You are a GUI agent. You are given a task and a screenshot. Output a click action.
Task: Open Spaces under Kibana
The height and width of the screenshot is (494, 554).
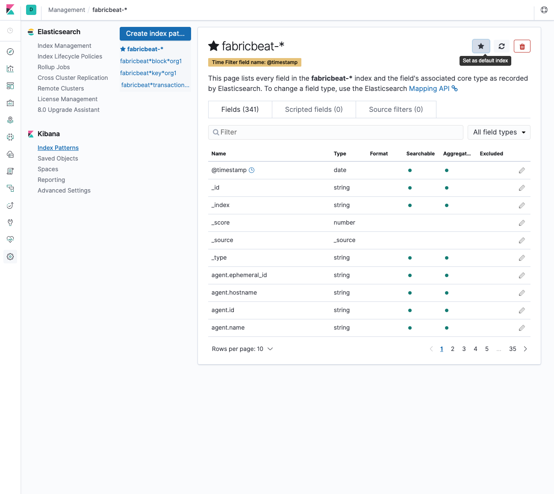click(48, 169)
